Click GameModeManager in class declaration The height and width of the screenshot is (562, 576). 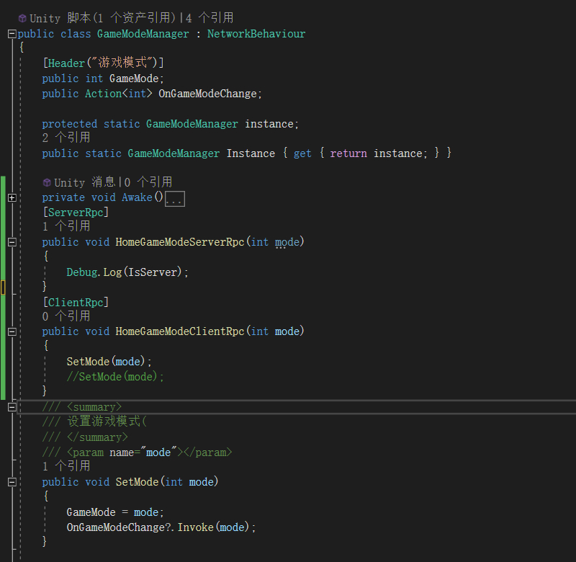pyautogui.click(x=143, y=34)
